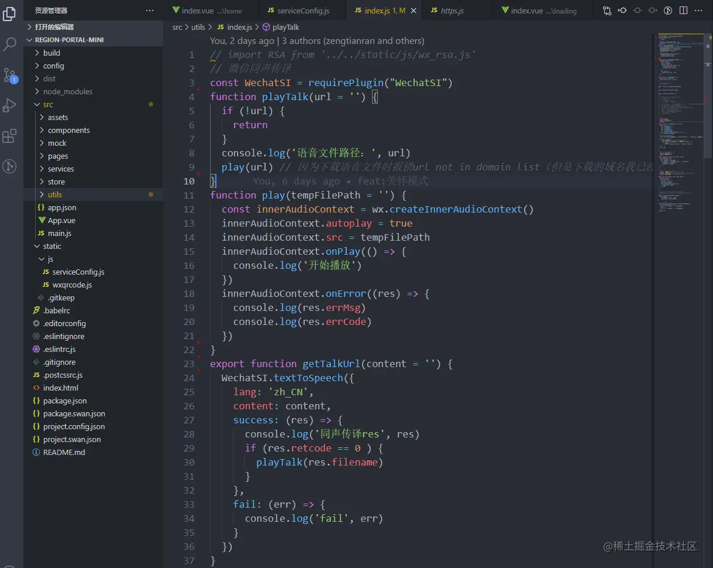Open the Git Graph icon in activity bar
Screen dimensions: 713x568
[x=10, y=166]
